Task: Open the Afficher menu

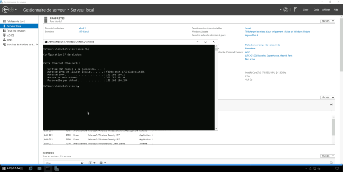Action: 326,10
